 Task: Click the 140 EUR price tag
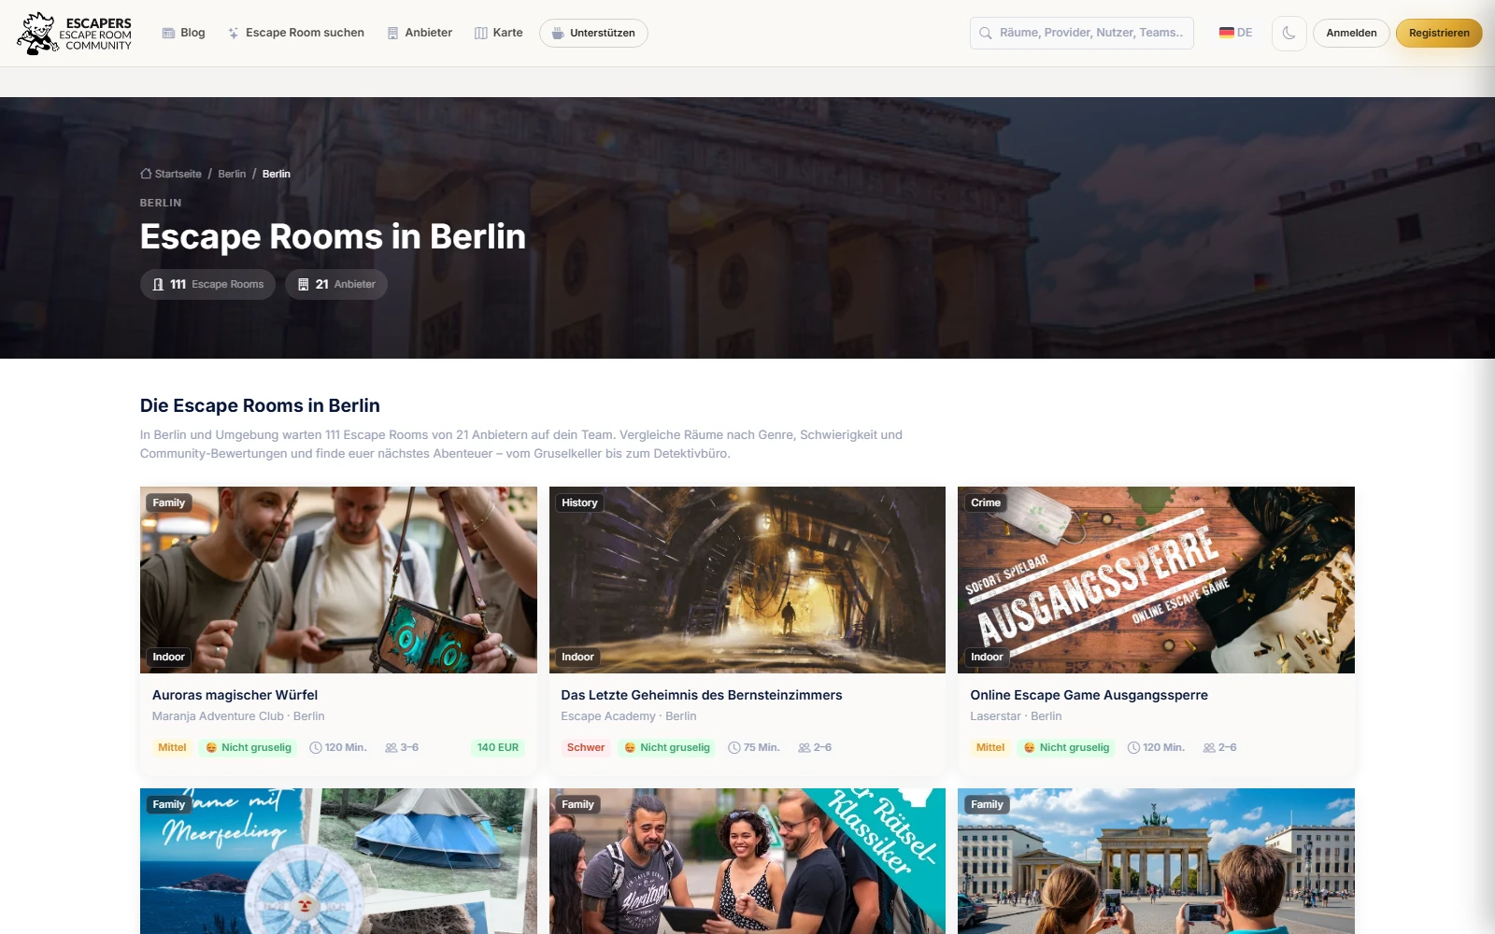coord(498,747)
